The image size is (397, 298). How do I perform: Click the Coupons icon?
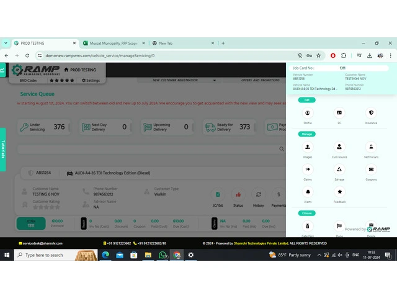coord(371,169)
